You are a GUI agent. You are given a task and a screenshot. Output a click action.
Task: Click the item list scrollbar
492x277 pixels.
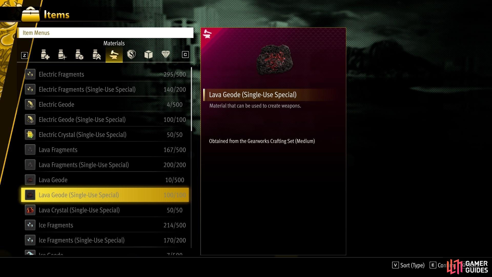coord(191,100)
